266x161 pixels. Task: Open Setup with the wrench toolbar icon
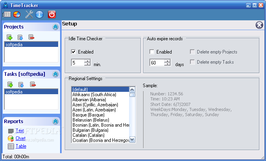pyautogui.click(x=29, y=14)
